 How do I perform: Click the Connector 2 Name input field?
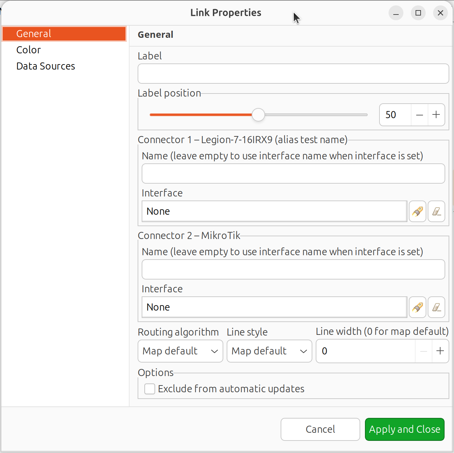[x=293, y=269]
